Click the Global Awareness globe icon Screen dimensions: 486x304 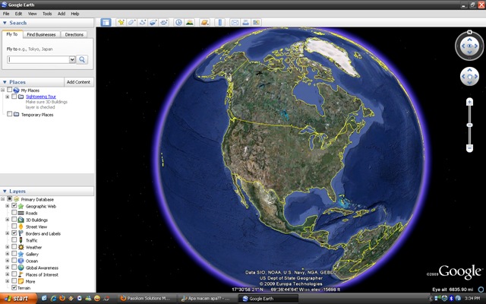click(21, 268)
